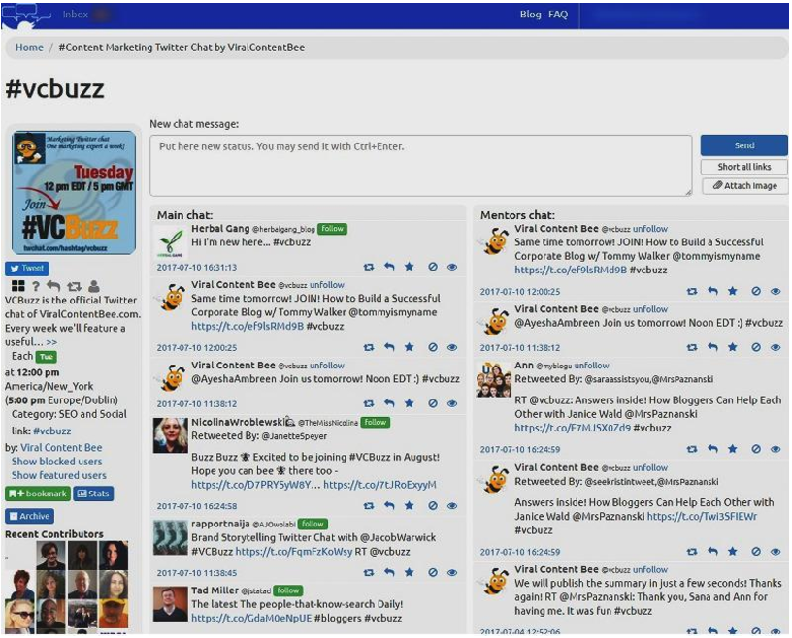Follow NicolinaWroblewski

coord(376,422)
